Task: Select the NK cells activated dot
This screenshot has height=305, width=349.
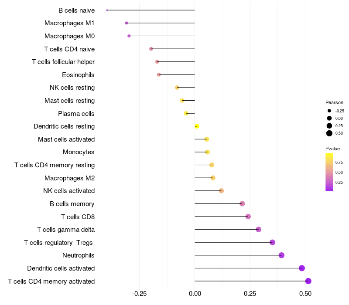Action: tap(221, 191)
